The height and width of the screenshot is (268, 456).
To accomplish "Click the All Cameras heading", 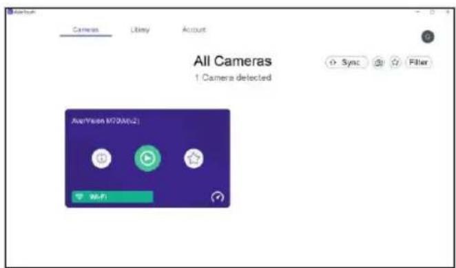I will (x=233, y=61).
